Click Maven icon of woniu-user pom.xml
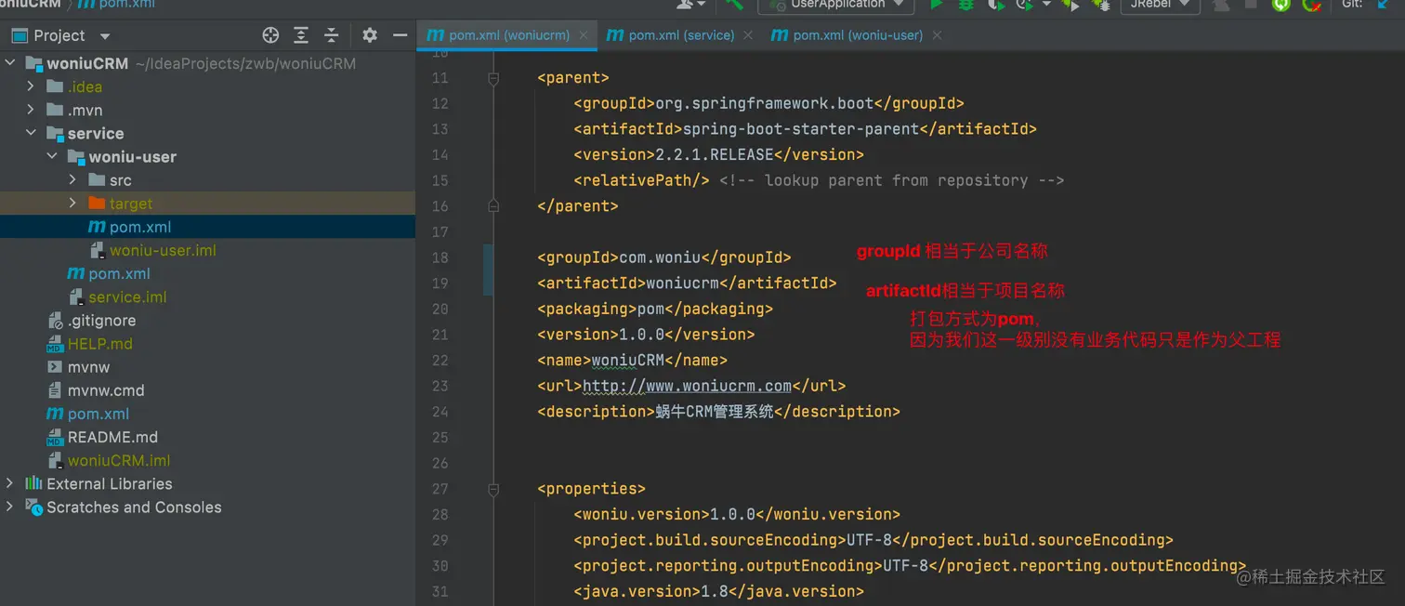 pyautogui.click(x=97, y=227)
